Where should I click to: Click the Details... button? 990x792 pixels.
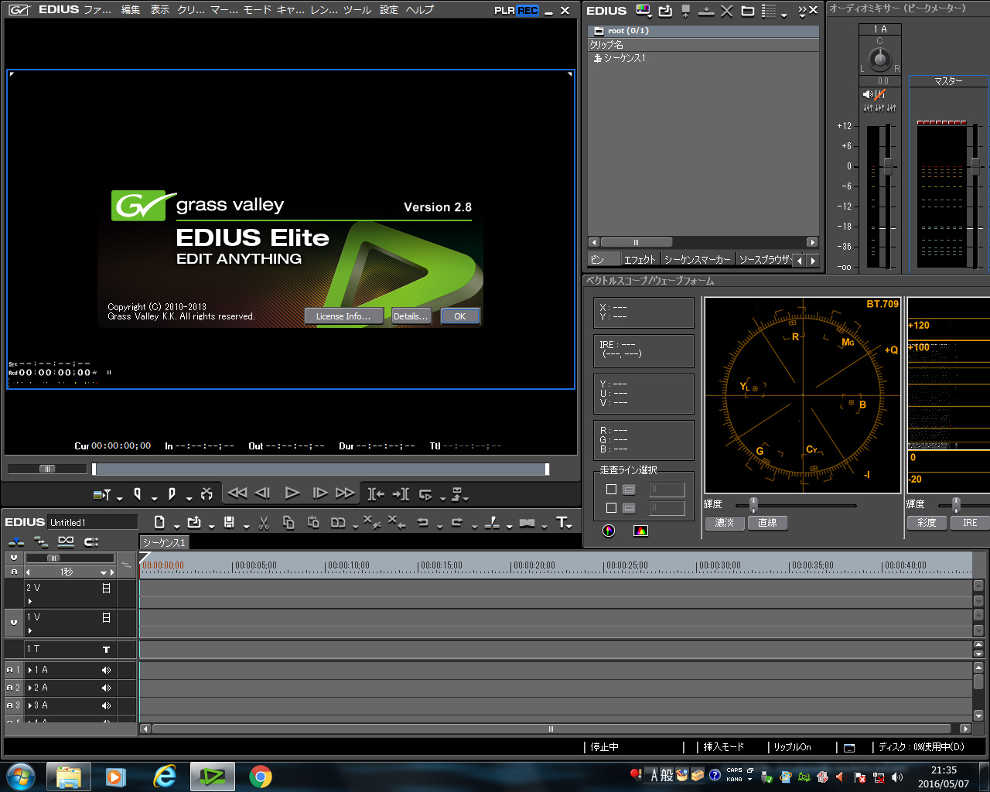[x=411, y=316]
